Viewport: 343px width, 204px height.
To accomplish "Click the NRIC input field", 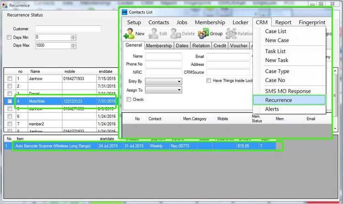I will click(163, 72).
